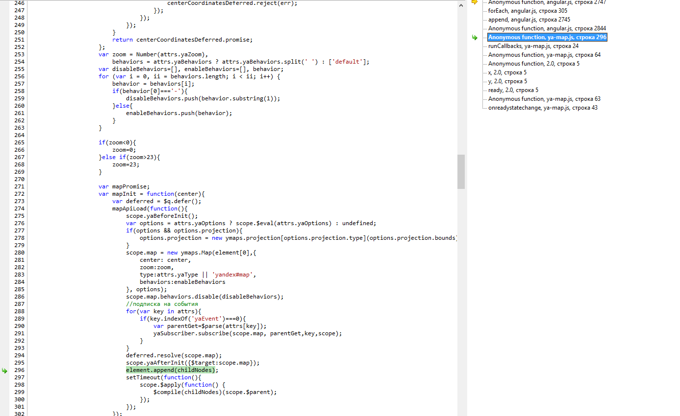
Task: Click line number 298 in the gutter
Action: [19, 385]
